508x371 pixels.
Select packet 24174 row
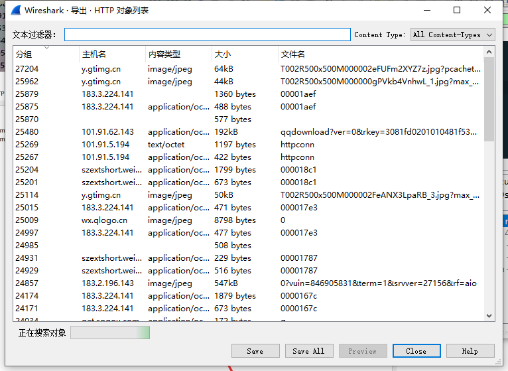248,296
